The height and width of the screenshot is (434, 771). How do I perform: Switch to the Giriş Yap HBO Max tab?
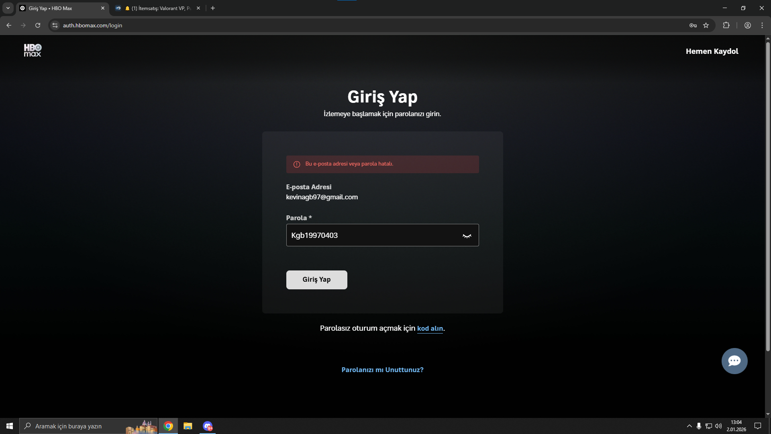point(62,8)
